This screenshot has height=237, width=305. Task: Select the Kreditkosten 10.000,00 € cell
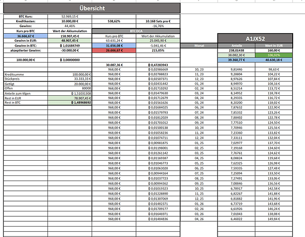70,21
